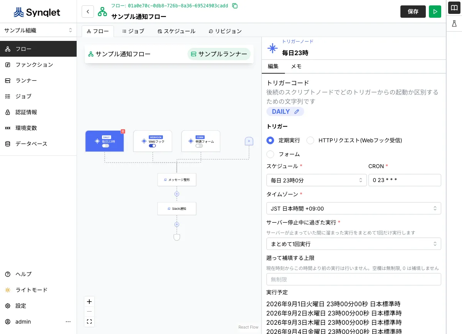Screen dimensions: 462x334
Task: Select the 定期実行 radio option
Action: point(270,140)
